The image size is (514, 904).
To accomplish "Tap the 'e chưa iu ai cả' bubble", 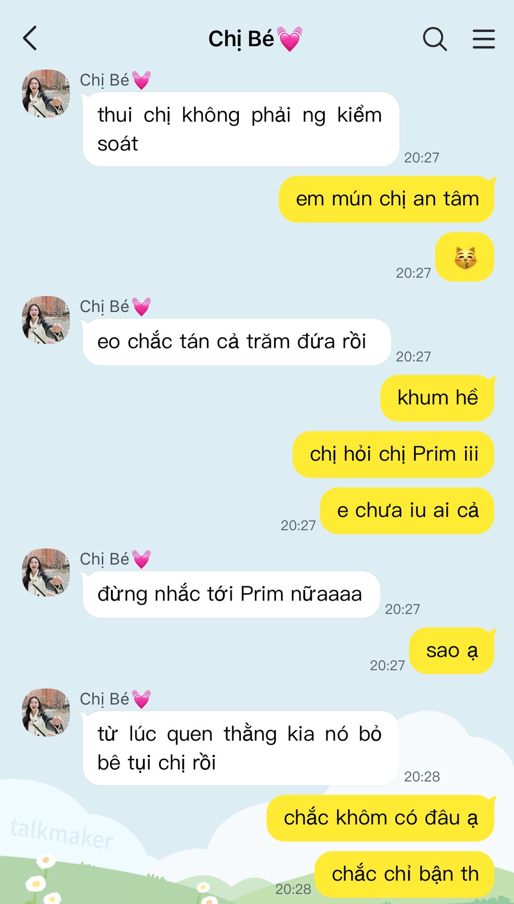I will coord(407,511).
